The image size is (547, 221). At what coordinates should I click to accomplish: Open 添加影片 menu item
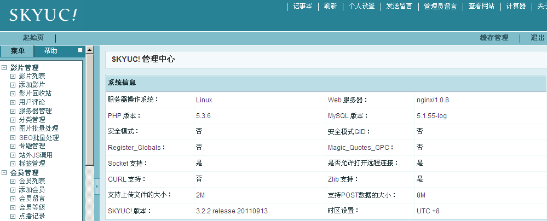tap(32, 85)
